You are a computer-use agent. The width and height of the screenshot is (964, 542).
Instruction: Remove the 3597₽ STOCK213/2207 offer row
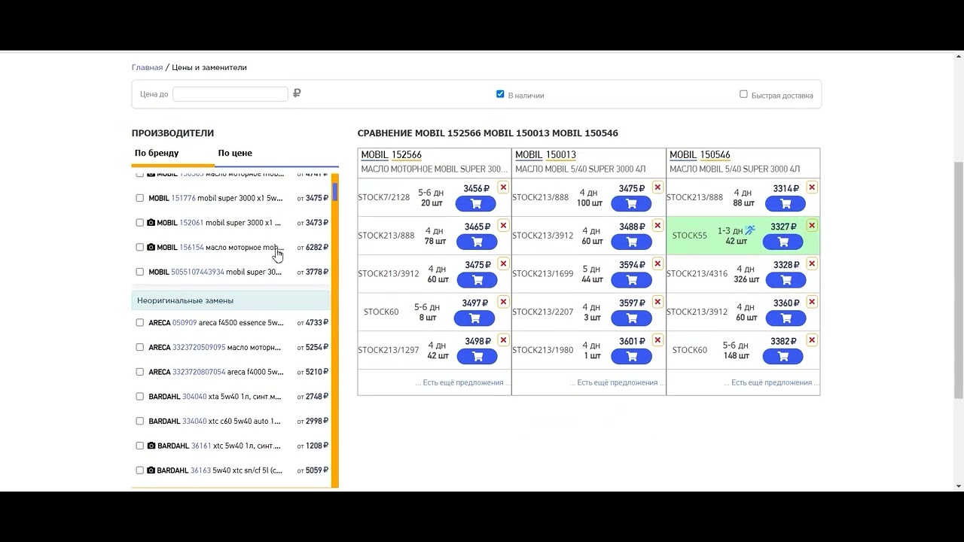(x=657, y=302)
